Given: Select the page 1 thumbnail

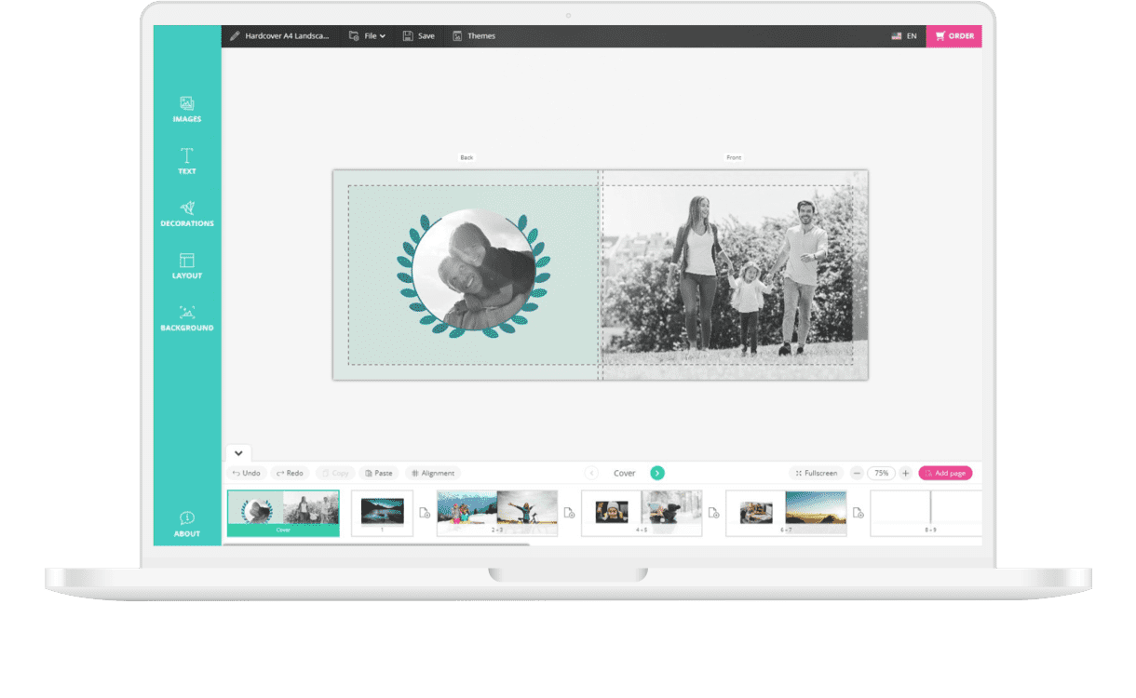Looking at the screenshot, I should pyautogui.click(x=382, y=513).
